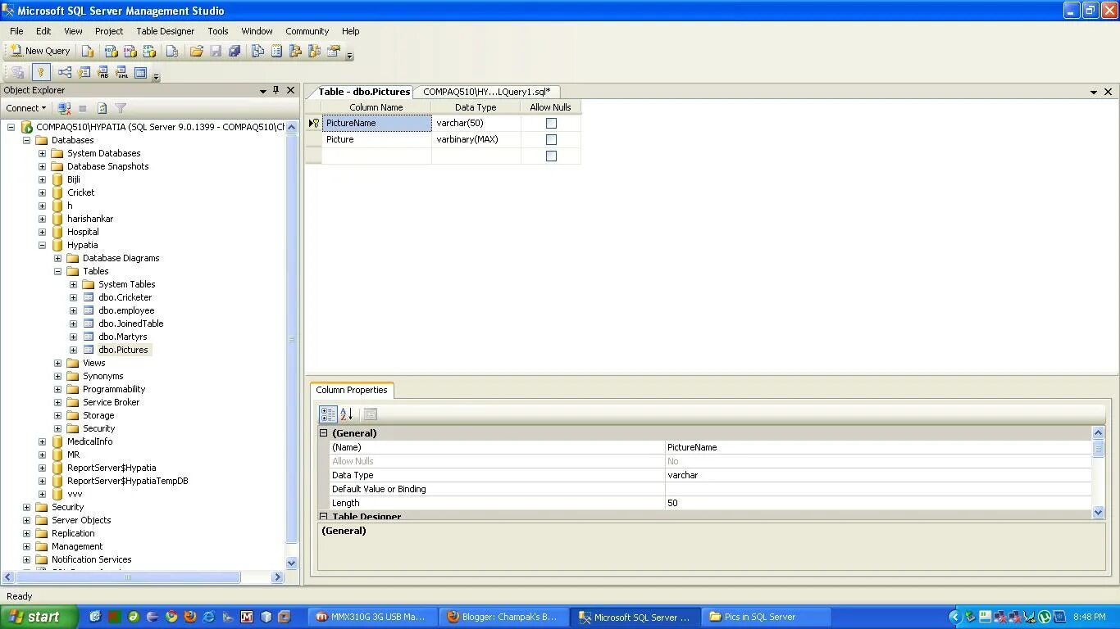Click the PictureName column name cell

(376, 123)
